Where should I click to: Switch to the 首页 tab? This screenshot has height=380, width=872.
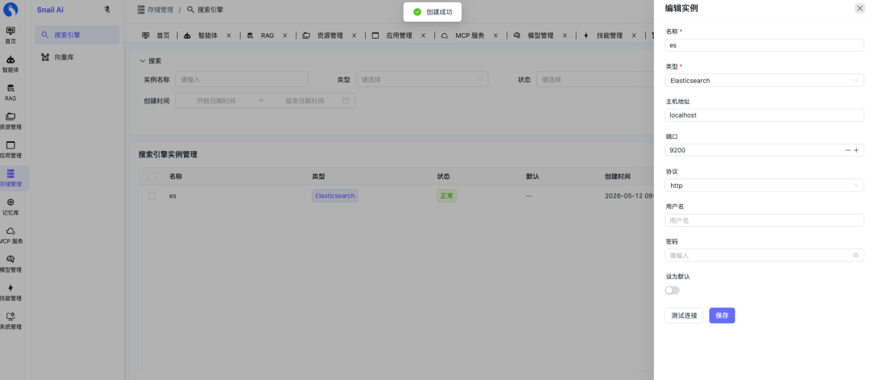pyautogui.click(x=157, y=35)
